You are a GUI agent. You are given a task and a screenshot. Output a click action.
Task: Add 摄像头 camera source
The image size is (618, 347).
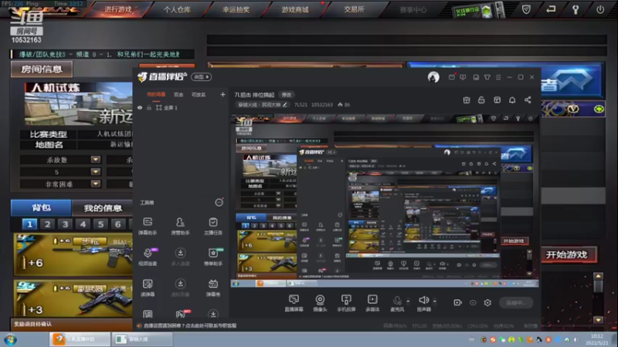pyautogui.click(x=320, y=303)
